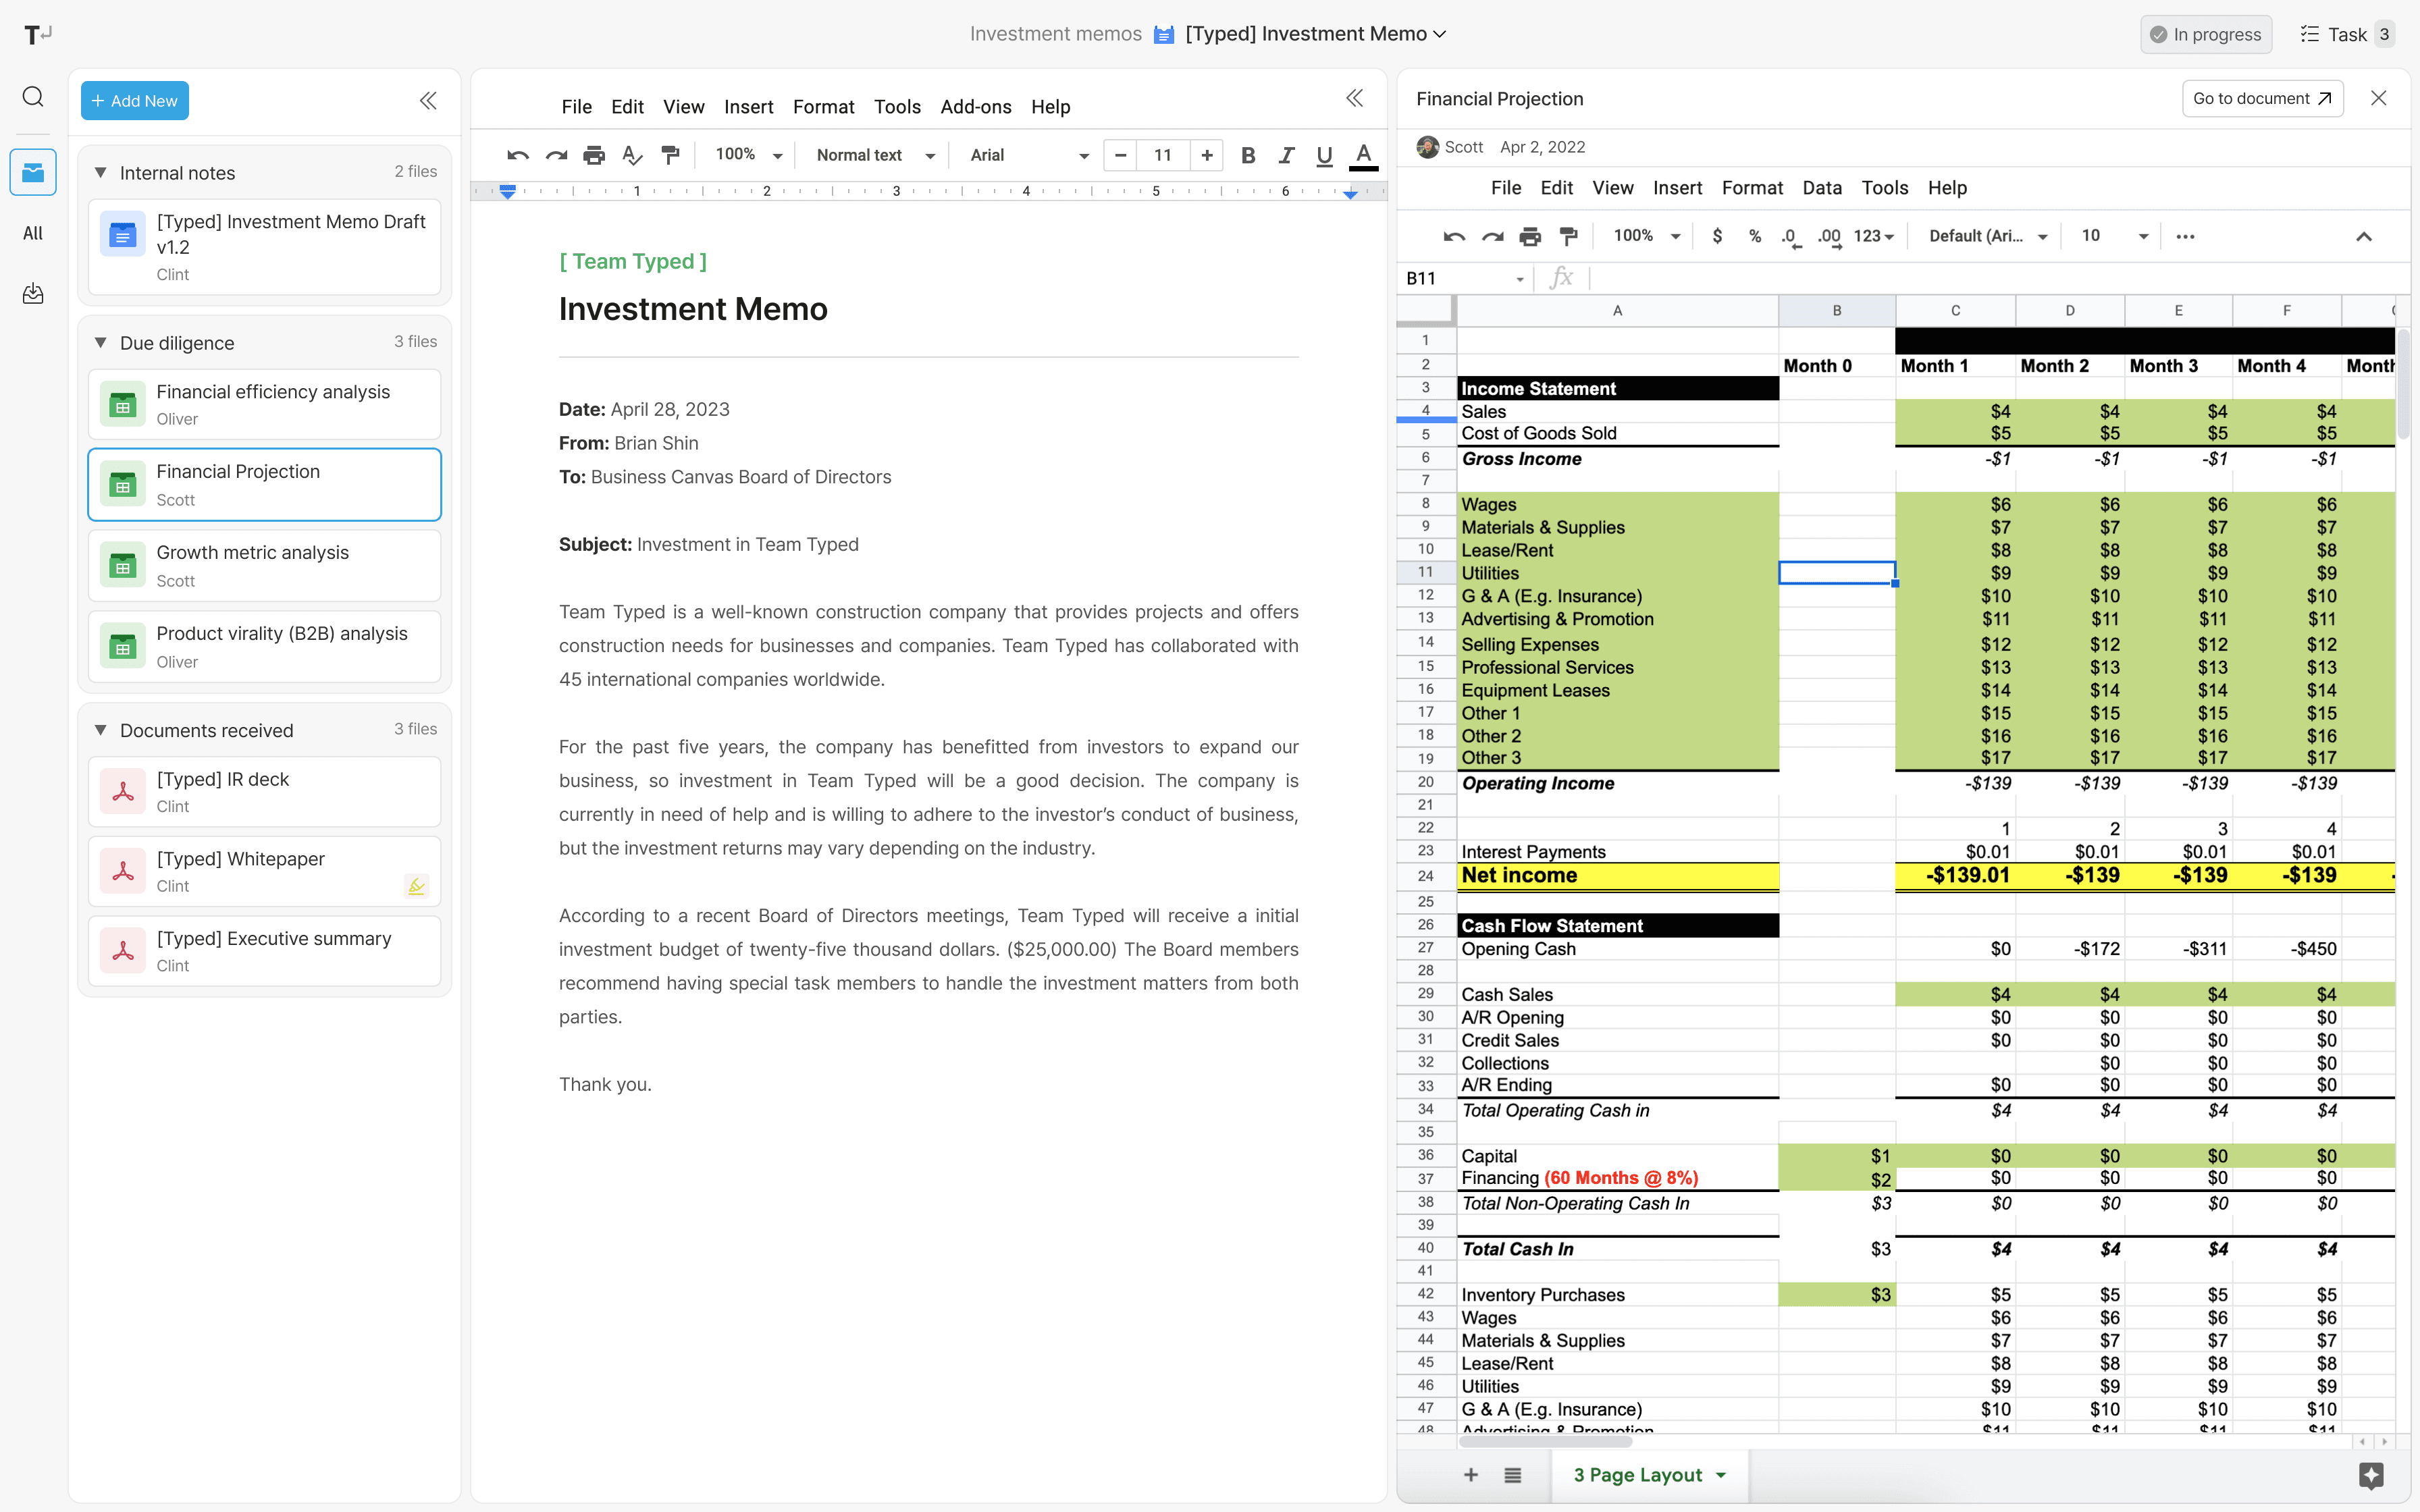
Task: Collapse the Due diligence folder
Action: (x=100, y=343)
